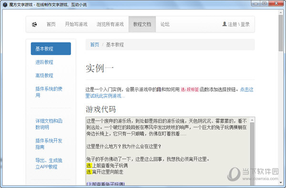Viewport: 286px width, 188px height.
Task: Click the page scrollbar up arrow
Action: 281,12
